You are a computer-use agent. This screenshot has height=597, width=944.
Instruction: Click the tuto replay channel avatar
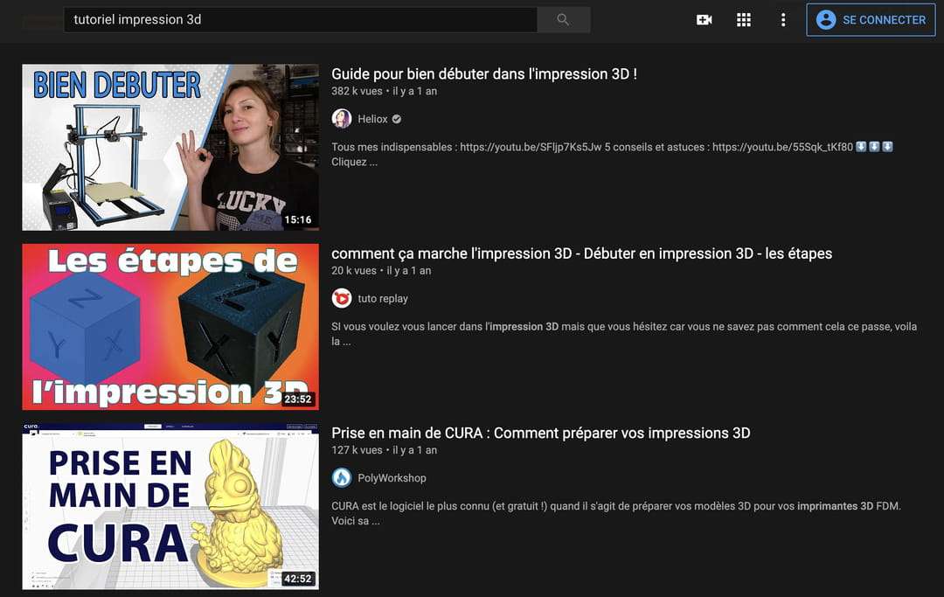click(342, 298)
